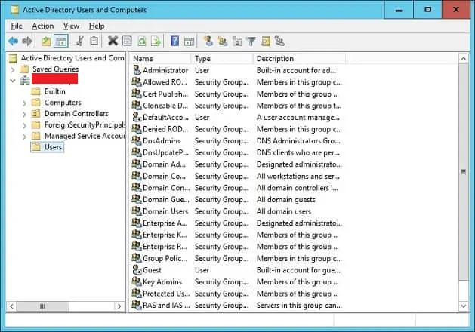
Task: Select the DnsUpdateP... group row
Action: tap(237, 152)
